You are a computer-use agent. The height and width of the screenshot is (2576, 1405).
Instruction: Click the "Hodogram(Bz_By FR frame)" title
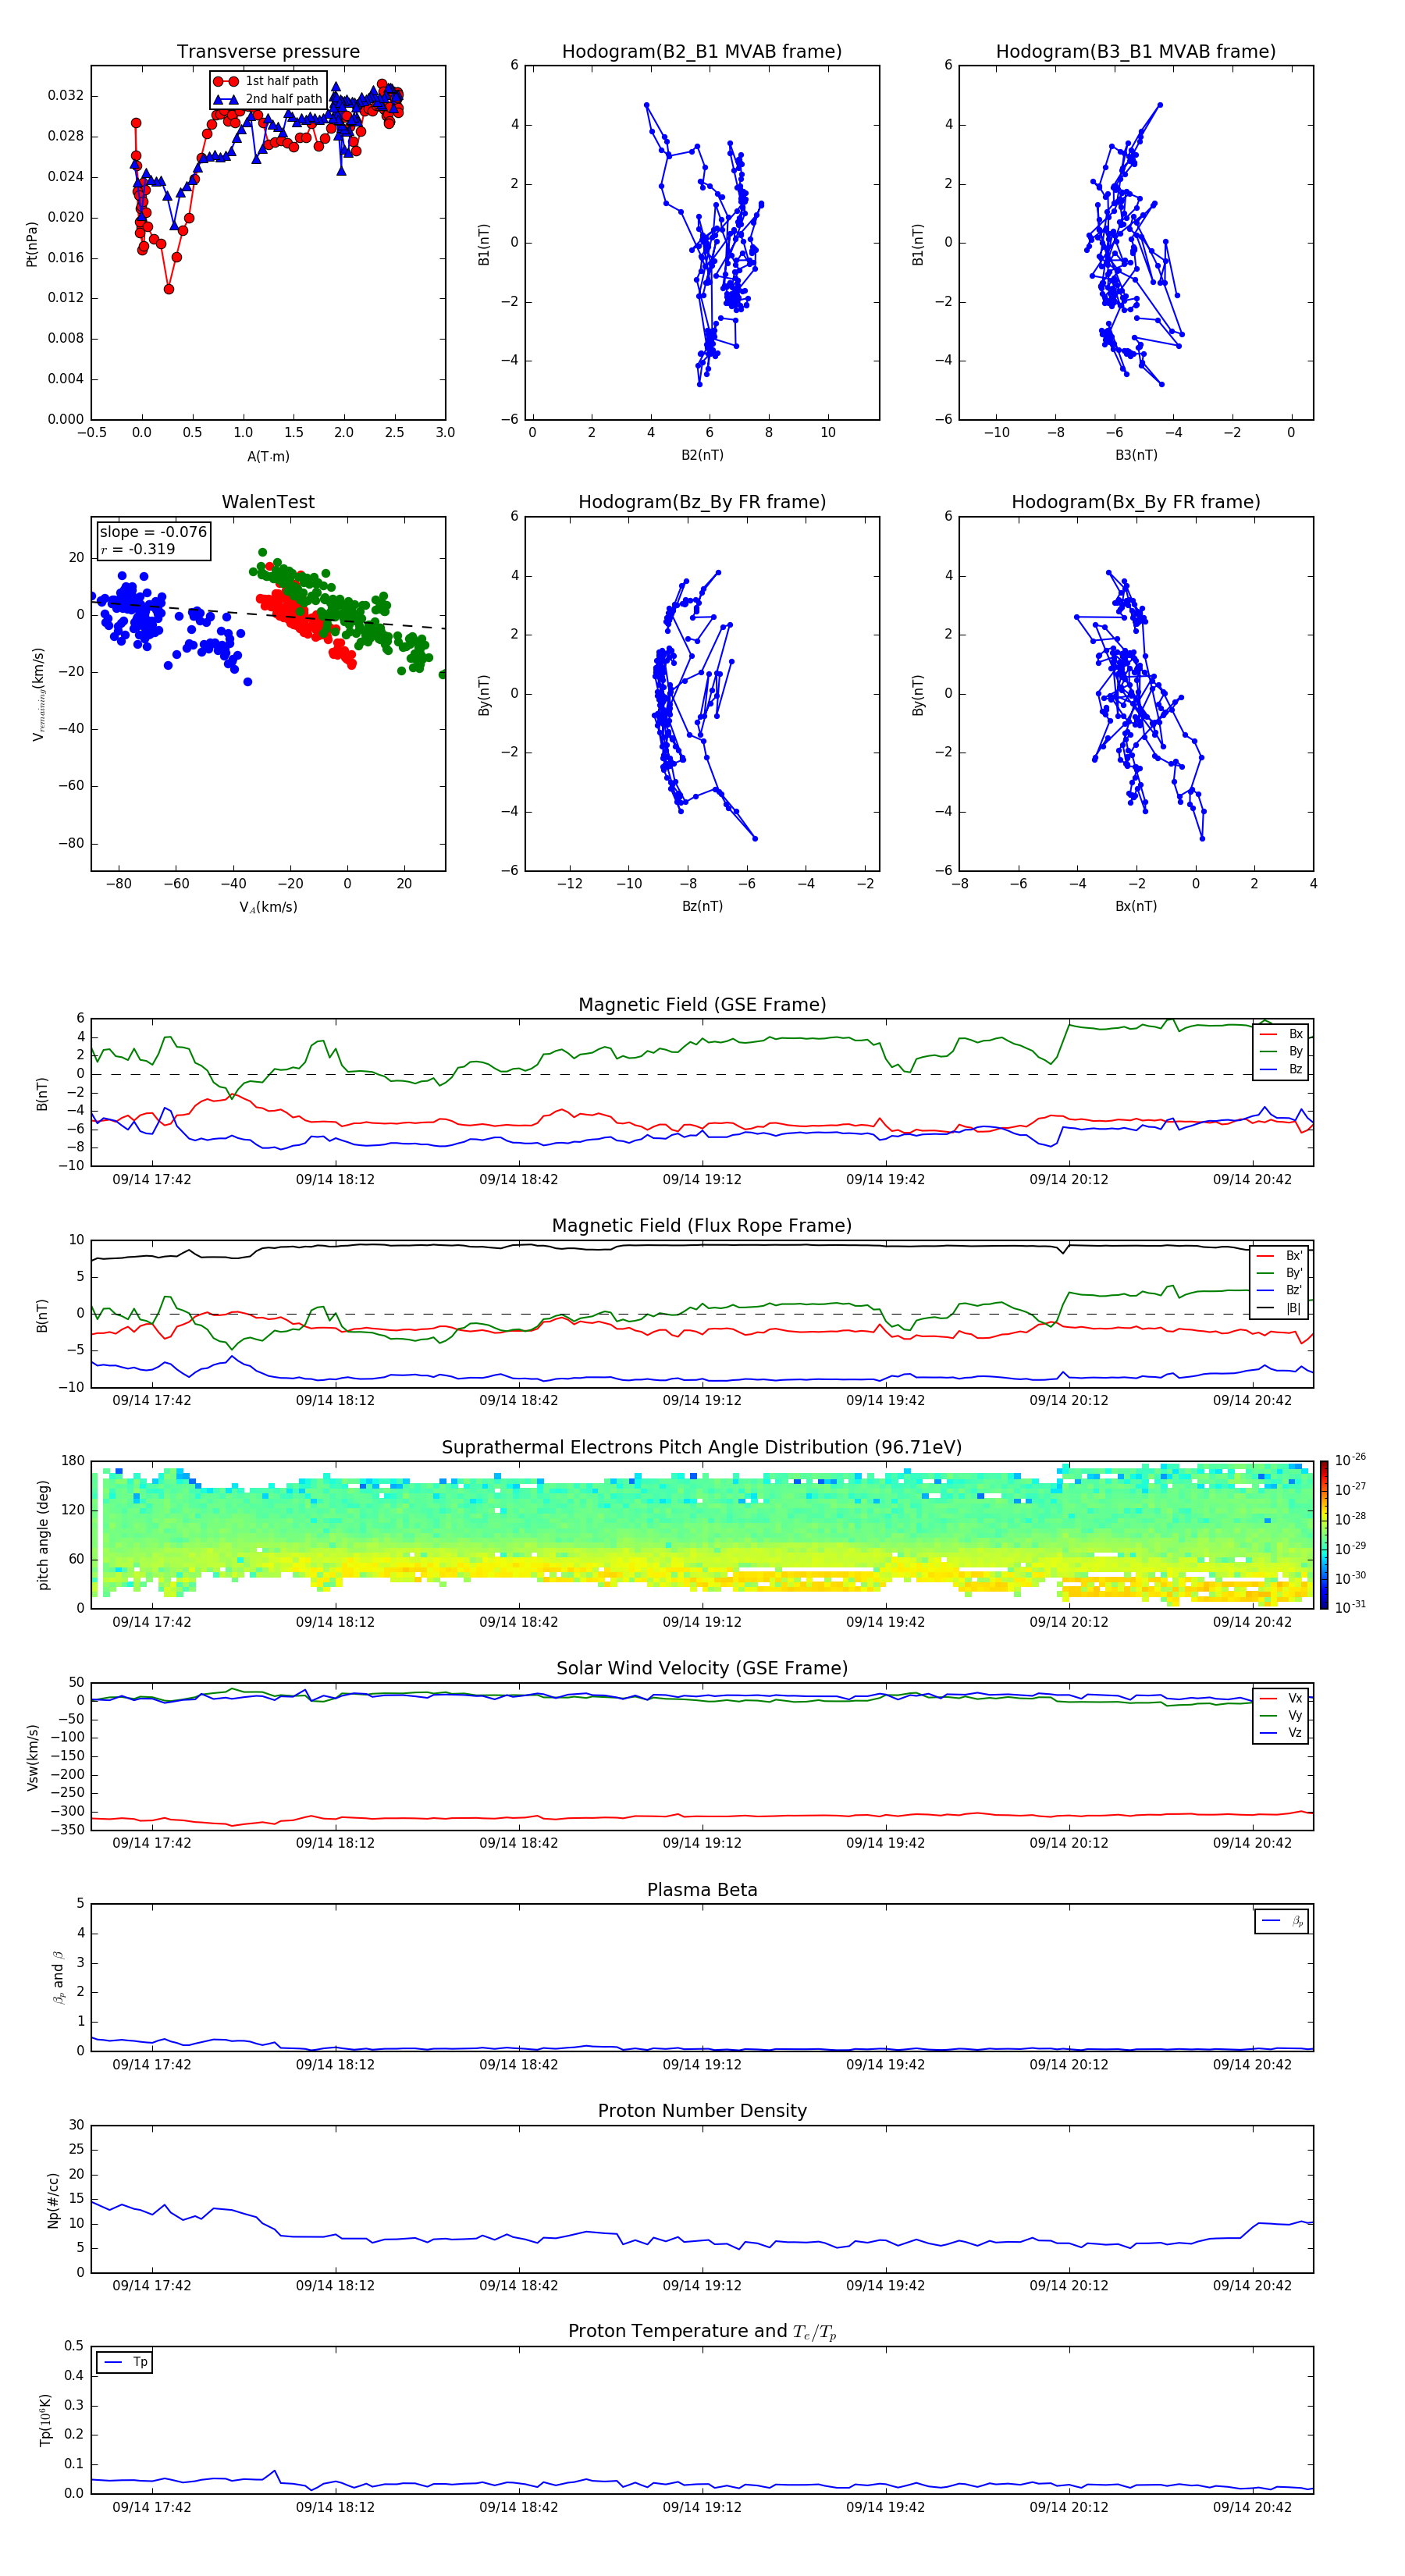tap(702, 502)
